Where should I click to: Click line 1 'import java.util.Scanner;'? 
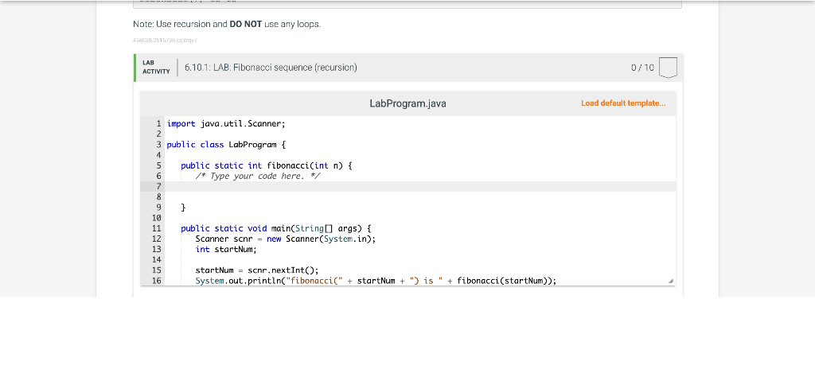coord(226,123)
